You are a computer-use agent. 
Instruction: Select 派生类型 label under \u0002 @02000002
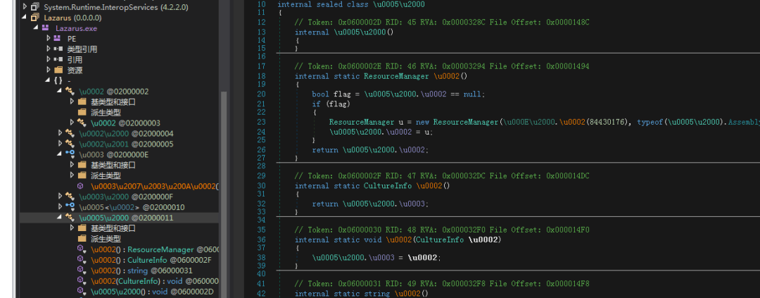coord(106,113)
